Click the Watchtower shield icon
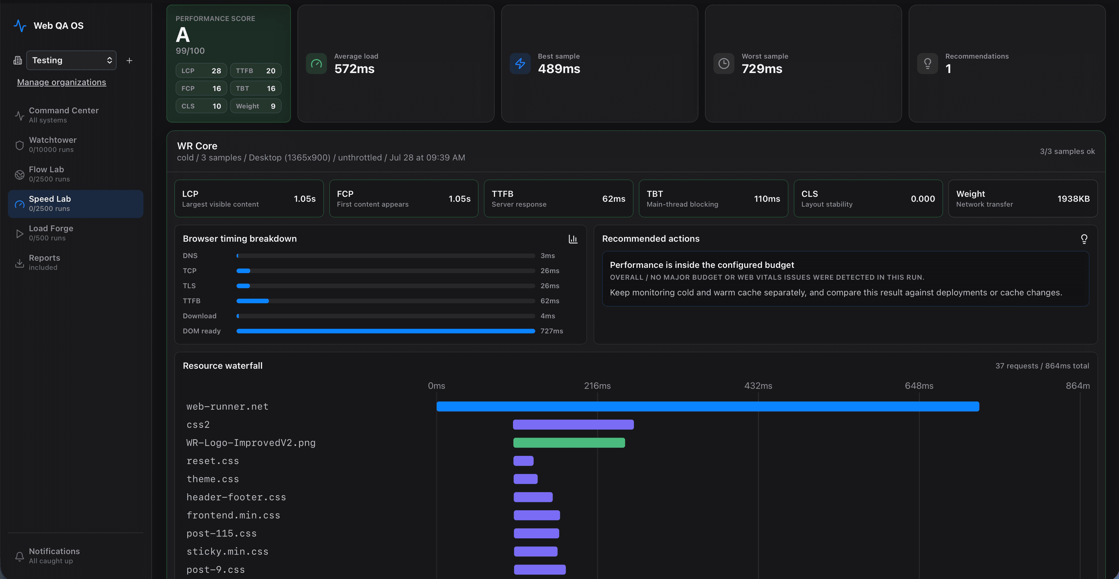 pos(20,145)
